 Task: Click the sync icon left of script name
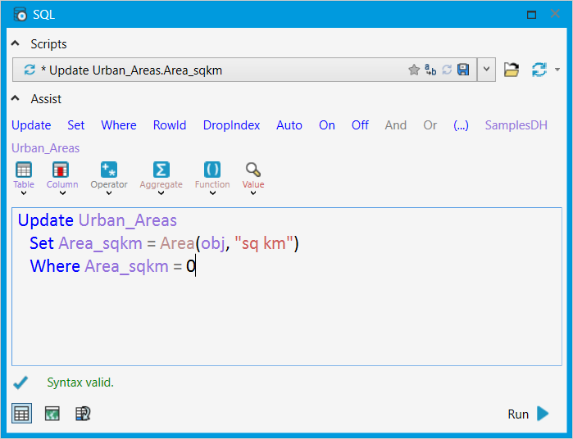pyautogui.click(x=30, y=70)
